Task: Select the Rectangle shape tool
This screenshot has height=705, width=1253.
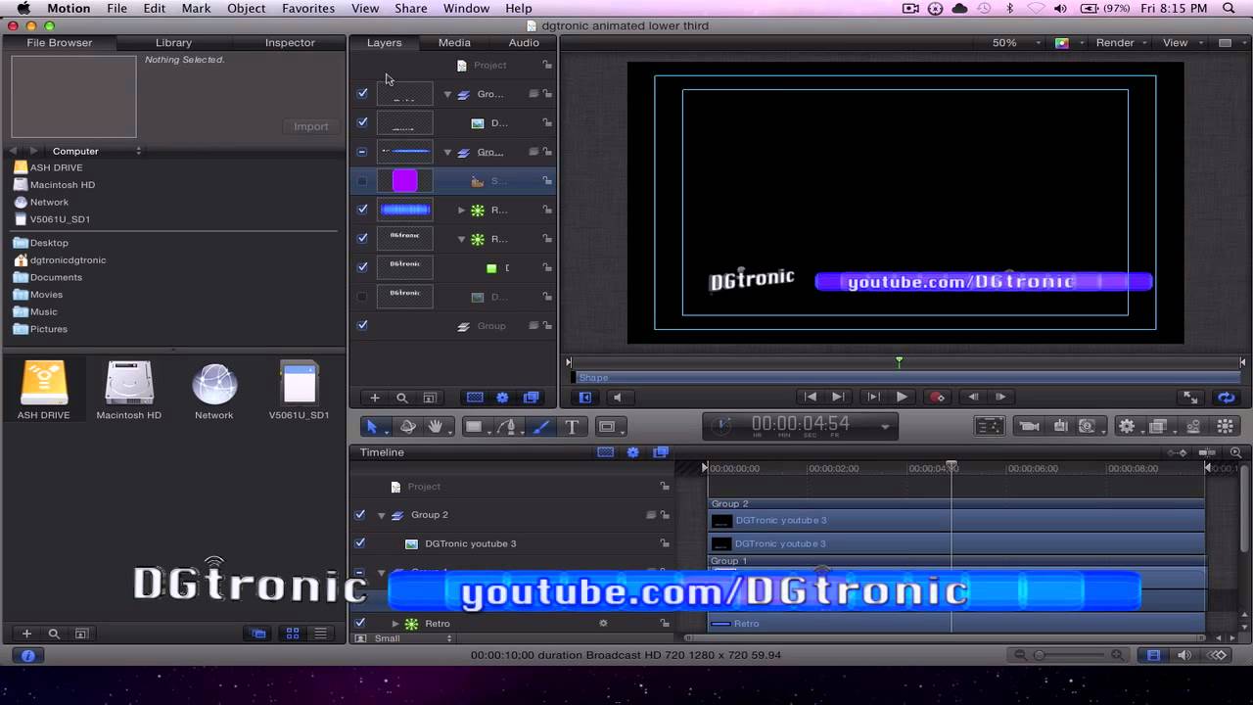Action: 476,426
